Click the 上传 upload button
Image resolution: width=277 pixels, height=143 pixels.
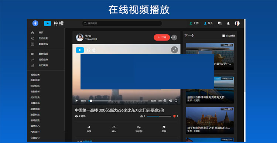pyautogui.click(x=194, y=23)
